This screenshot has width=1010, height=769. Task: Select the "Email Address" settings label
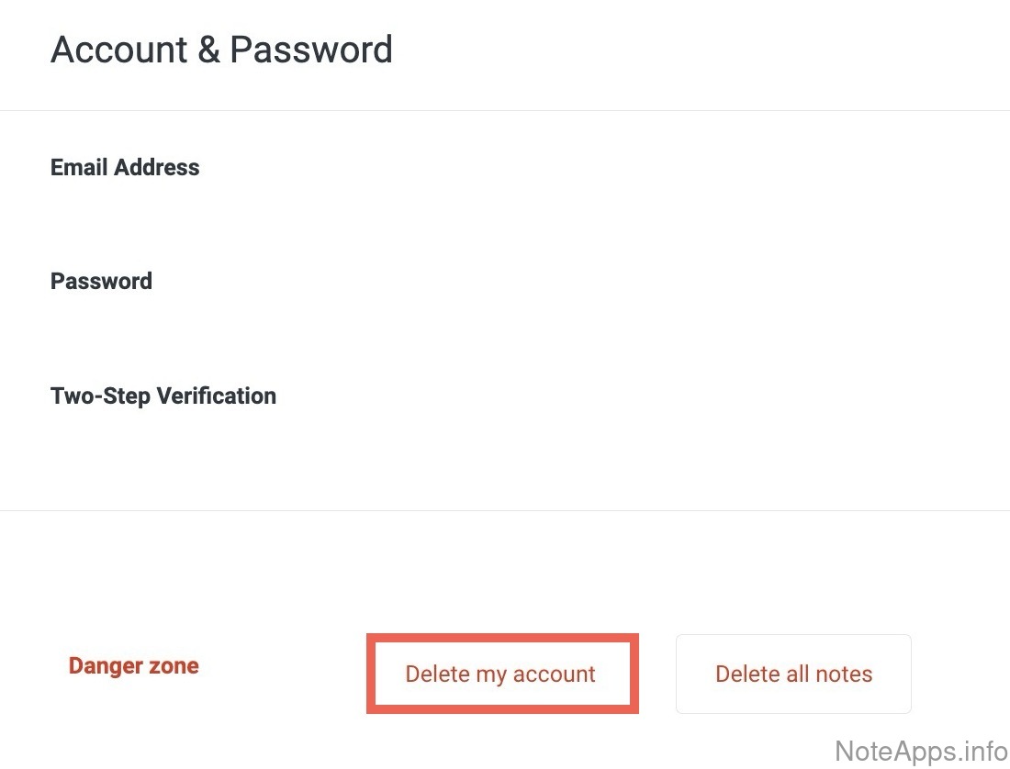point(125,168)
